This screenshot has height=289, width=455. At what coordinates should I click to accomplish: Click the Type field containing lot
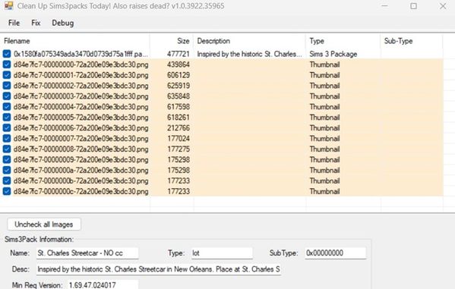tap(222, 253)
